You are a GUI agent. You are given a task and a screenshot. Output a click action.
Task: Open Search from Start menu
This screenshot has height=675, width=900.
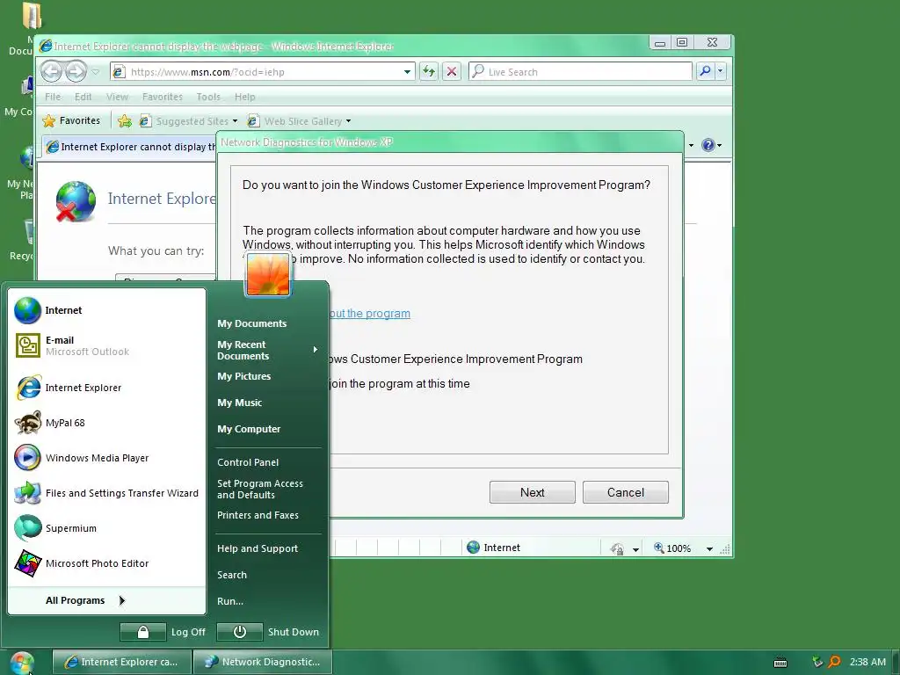[232, 575]
